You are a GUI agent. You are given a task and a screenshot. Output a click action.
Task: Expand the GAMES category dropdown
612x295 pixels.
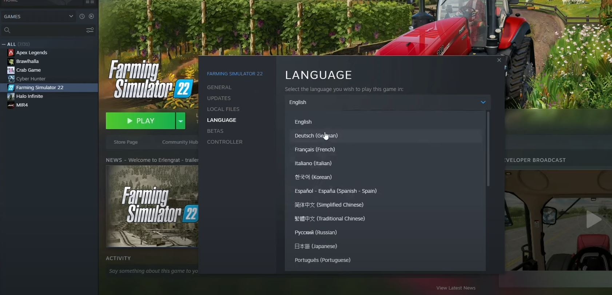pos(71,16)
